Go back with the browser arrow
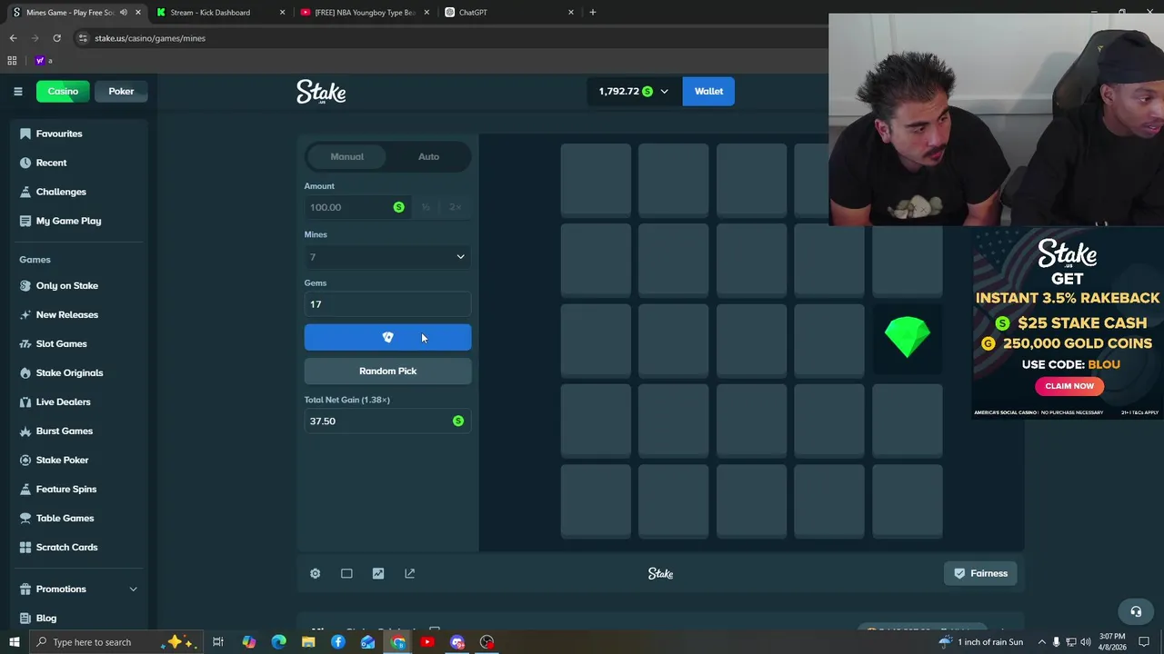 point(13,38)
